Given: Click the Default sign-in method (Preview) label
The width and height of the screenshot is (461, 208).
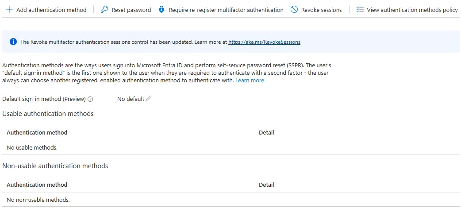Looking at the screenshot, I should coord(44,99).
